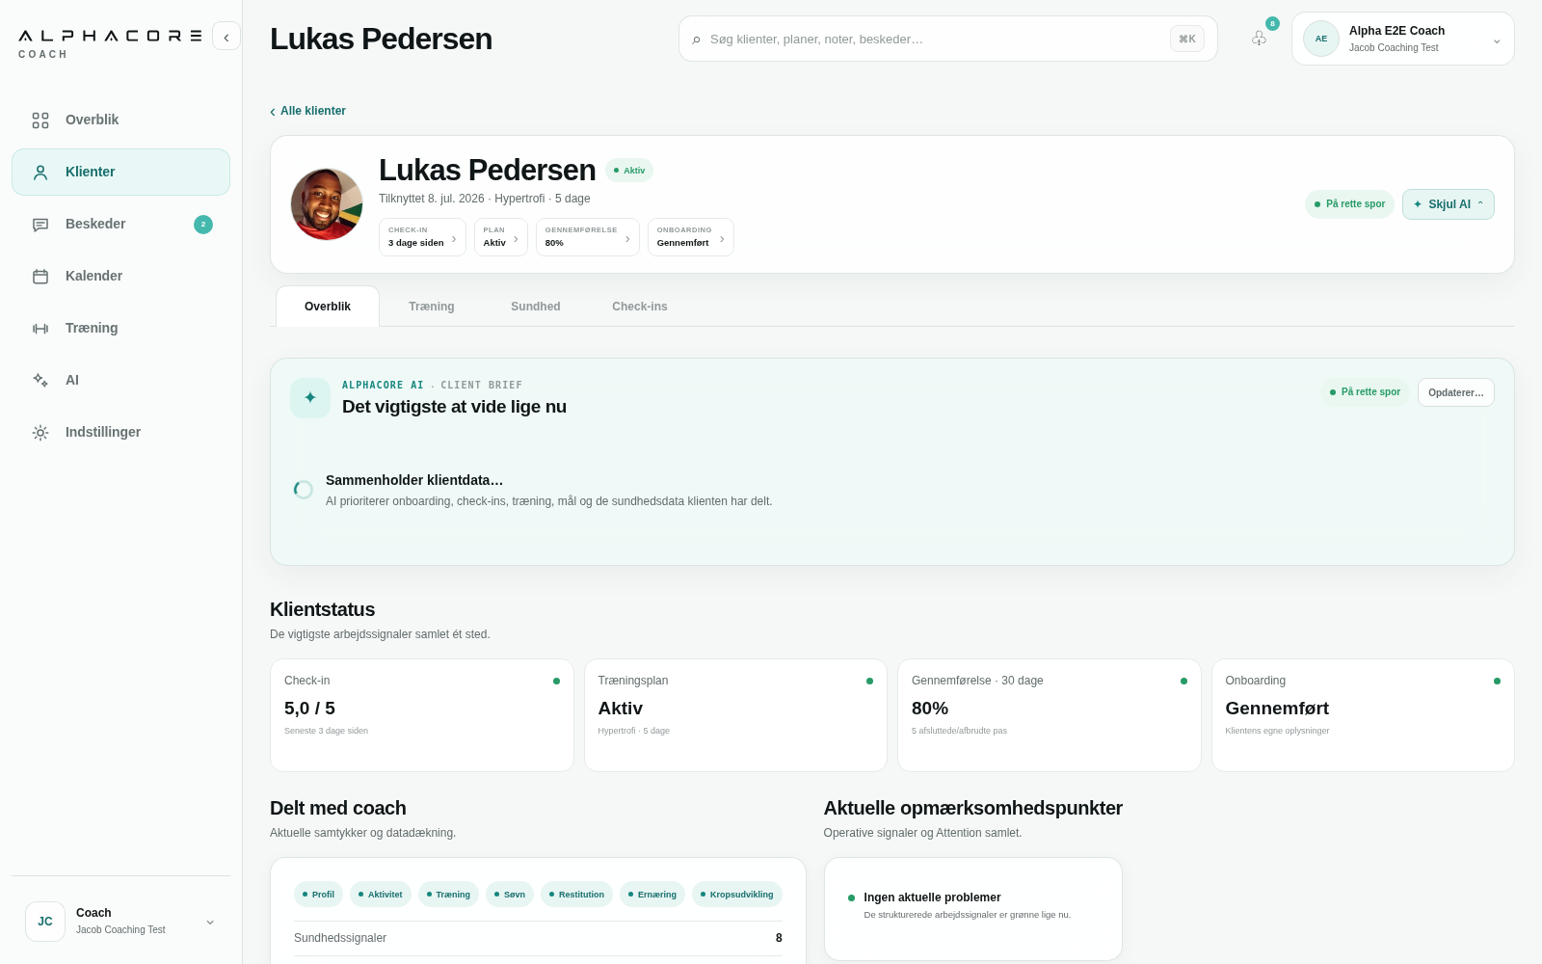Image resolution: width=1542 pixels, height=964 pixels.
Task: Click the Beskeder unread badge
Action: [x=203, y=224]
